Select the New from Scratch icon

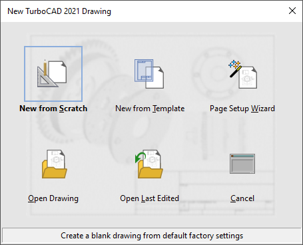pos(53,74)
